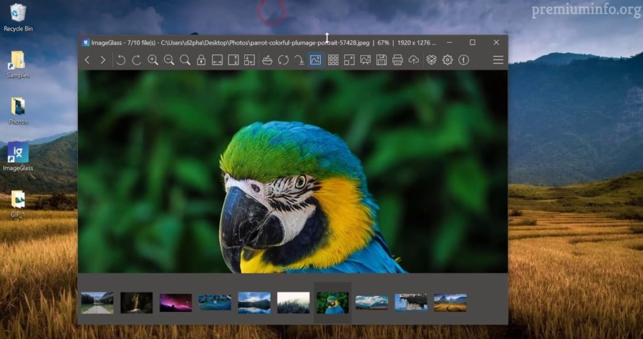Screen dimensions: 643x339
Task: Select the parrot thumbnail
Action: click(333, 303)
